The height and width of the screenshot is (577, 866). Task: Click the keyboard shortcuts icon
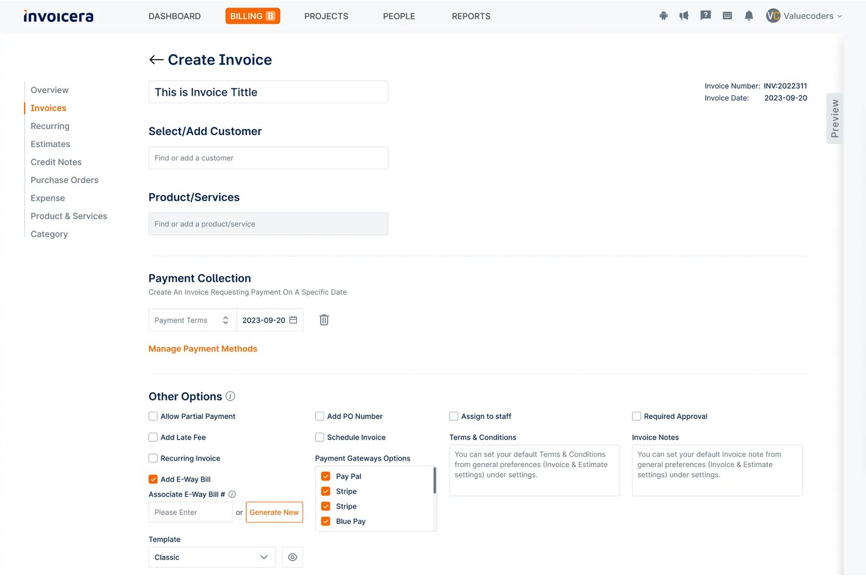tap(727, 16)
